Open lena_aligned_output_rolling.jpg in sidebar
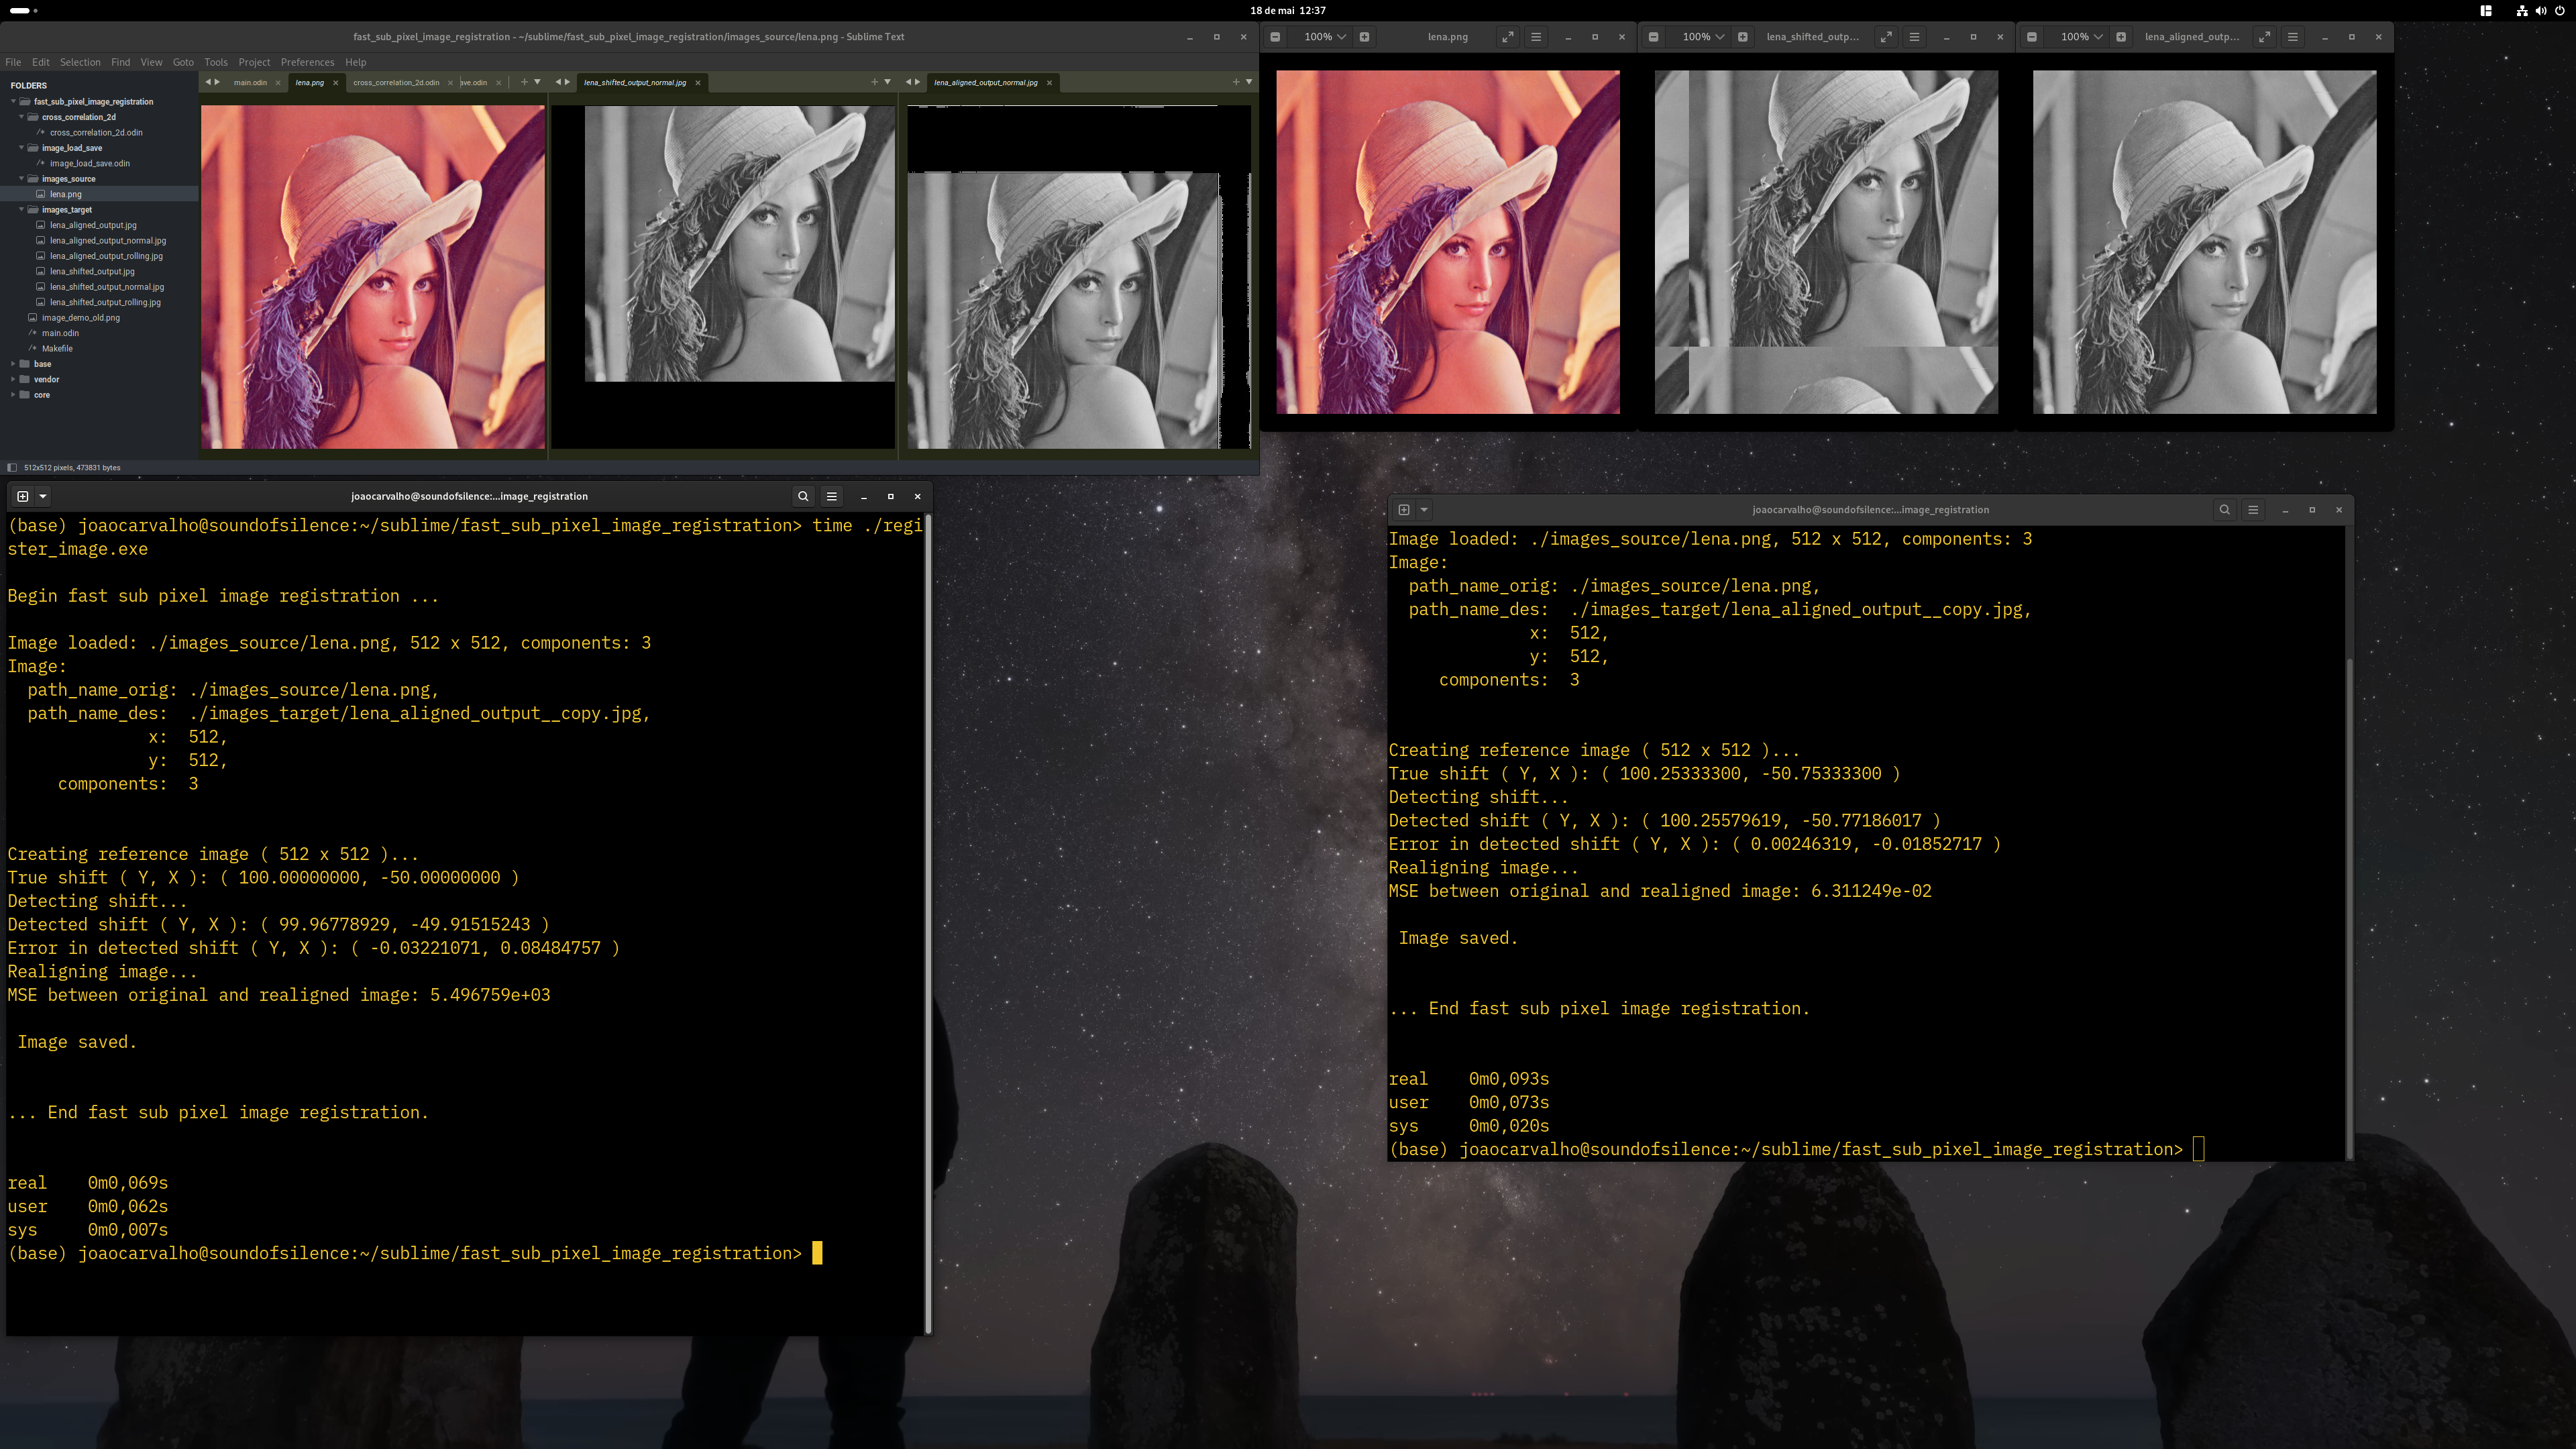The width and height of the screenshot is (2576, 1449). point(106,256)
